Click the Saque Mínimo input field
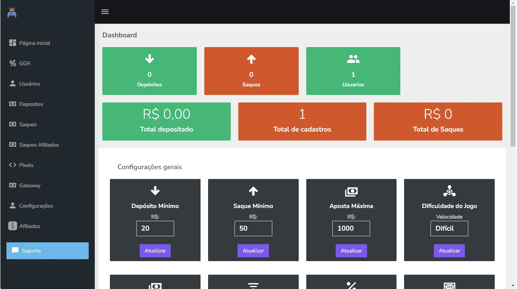The image size is (517, 289). (253, 228)
